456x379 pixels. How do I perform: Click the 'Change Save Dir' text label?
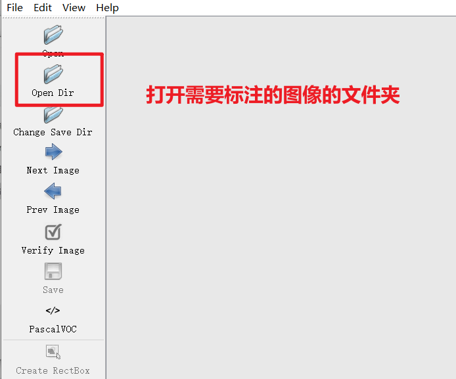(x=53, y=132)
